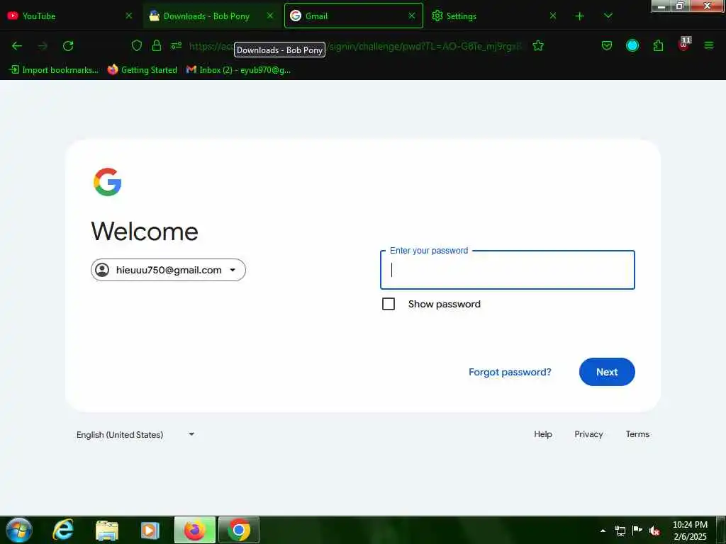The height and width of the screenshot is (544, 726).
Task: Select the Gmail tab
Action: pos(353,16)
